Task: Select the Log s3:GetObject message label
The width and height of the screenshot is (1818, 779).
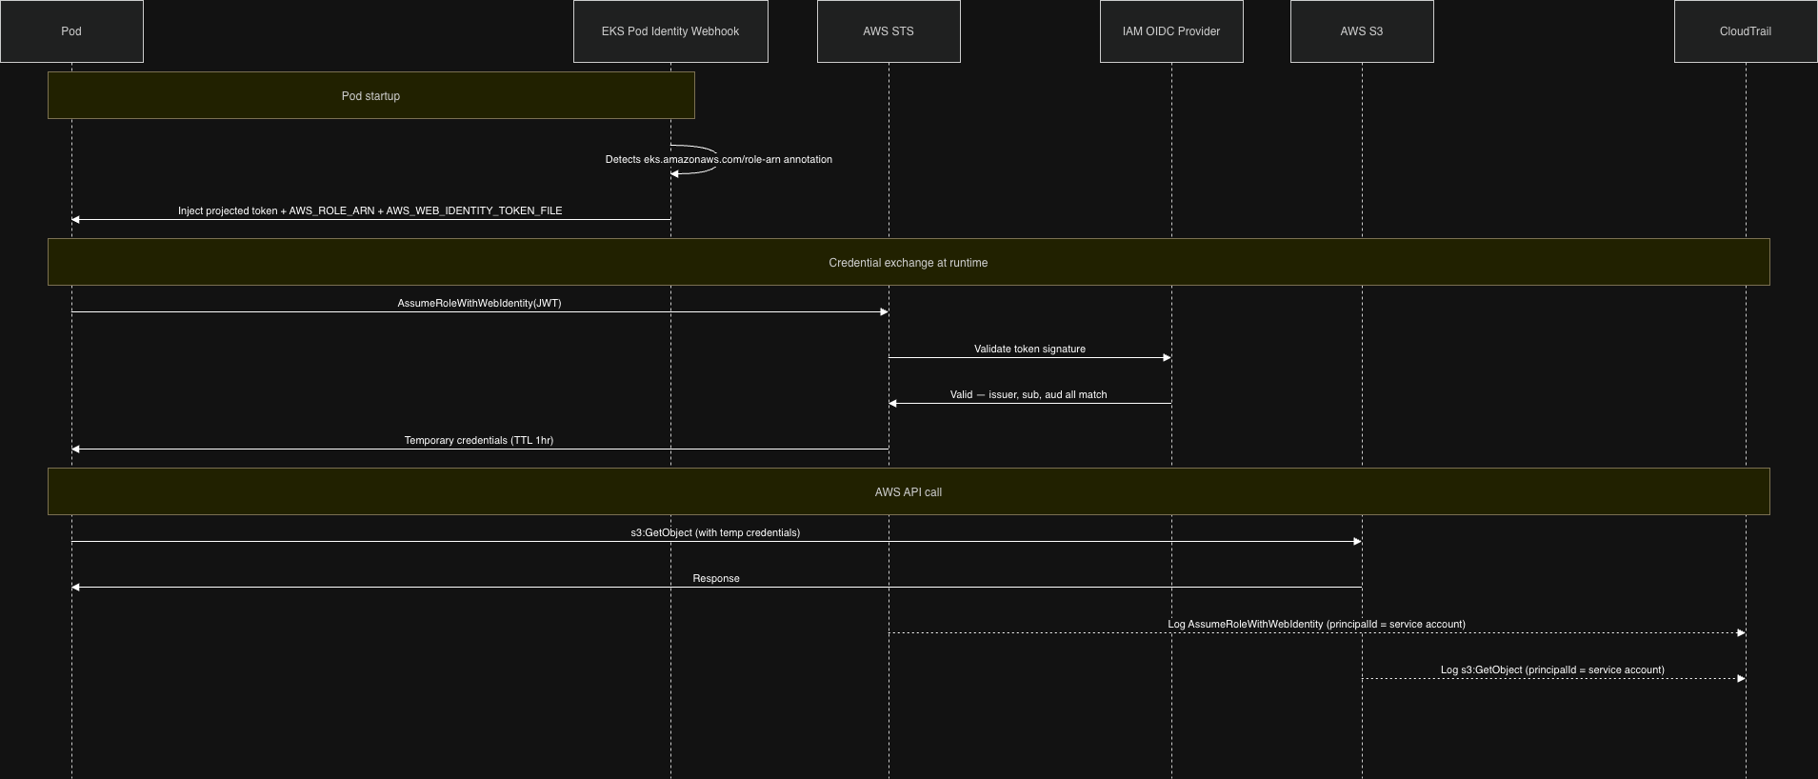Action: pos(1552,669)
